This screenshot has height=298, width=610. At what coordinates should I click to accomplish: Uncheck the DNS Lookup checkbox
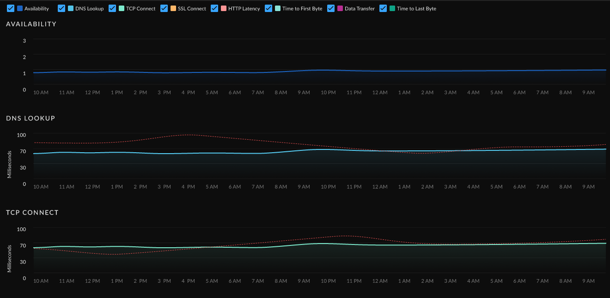coord(61,8)
